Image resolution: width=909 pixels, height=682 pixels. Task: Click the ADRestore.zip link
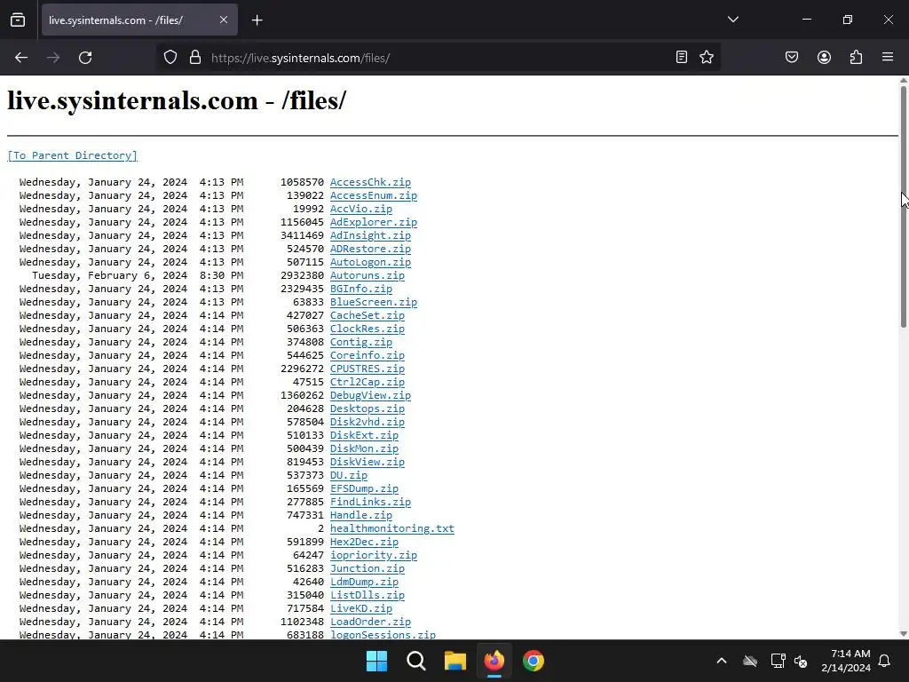pos(370,249)
